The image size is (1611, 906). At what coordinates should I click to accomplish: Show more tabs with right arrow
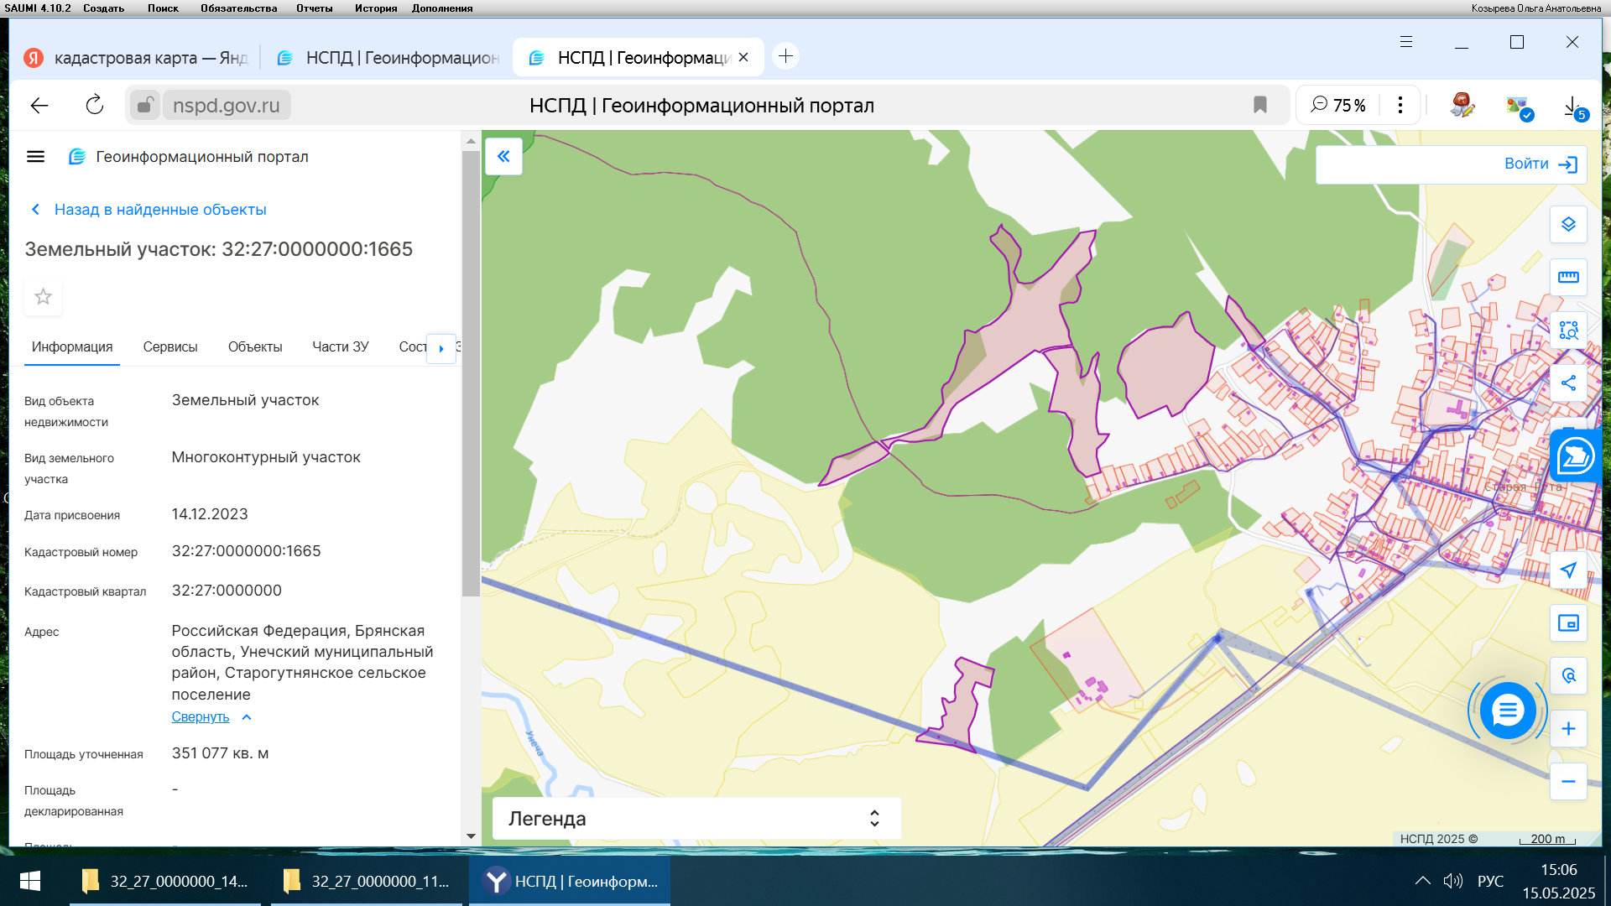click(x=441, y=348)
